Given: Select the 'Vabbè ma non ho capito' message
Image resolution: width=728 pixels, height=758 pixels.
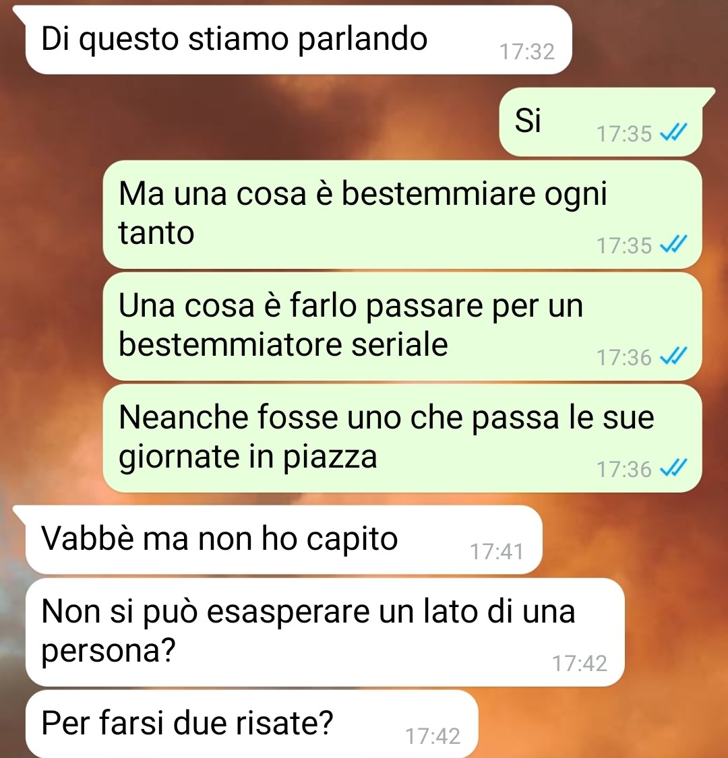Looking at the screenshot, I should [x=284, y=540].
